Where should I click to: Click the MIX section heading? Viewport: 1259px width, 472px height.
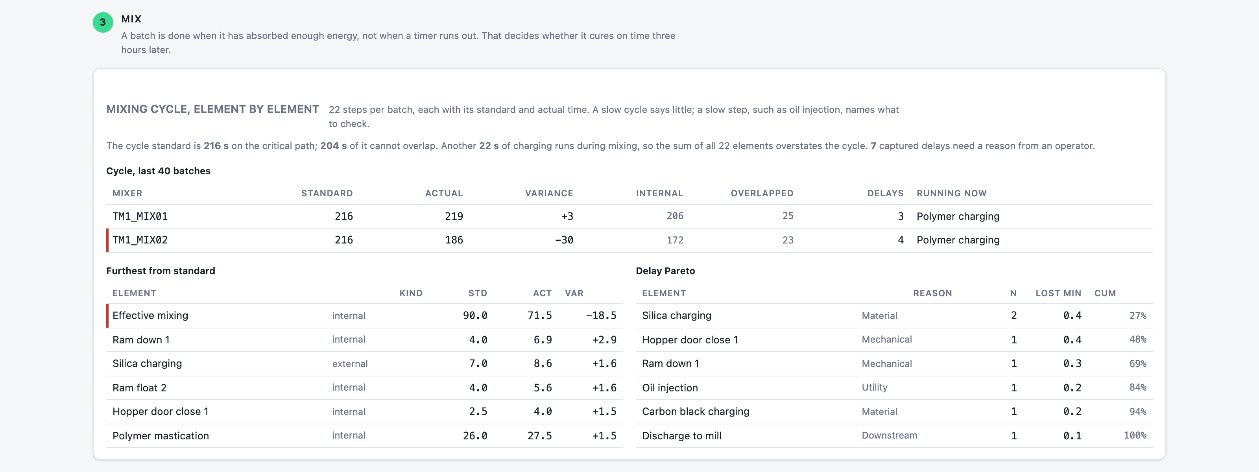(x=131, y=19)
